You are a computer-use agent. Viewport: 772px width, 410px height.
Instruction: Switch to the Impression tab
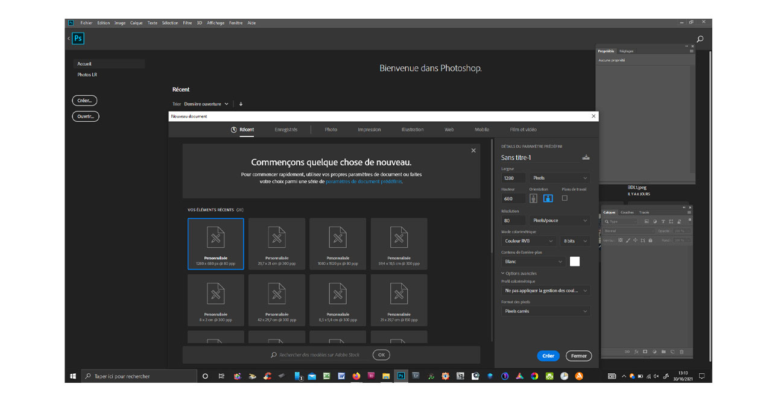tap(369, 130)
